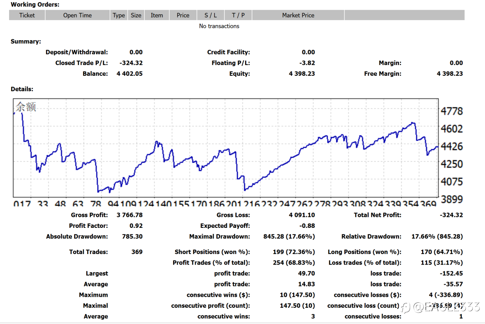This screenshot has width=485, height=324.
Task: Click the 'Short Positions (won %):' label
Action: (213, 252)
